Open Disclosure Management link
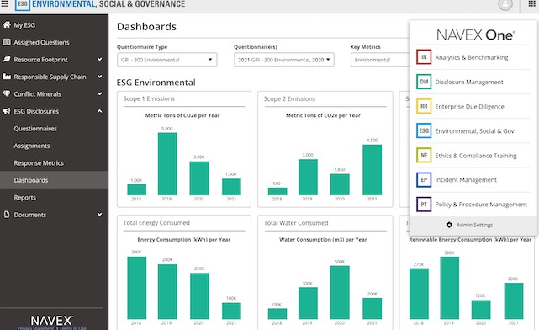This screenshot has height=330, width=539. click(x=469, y=82)
